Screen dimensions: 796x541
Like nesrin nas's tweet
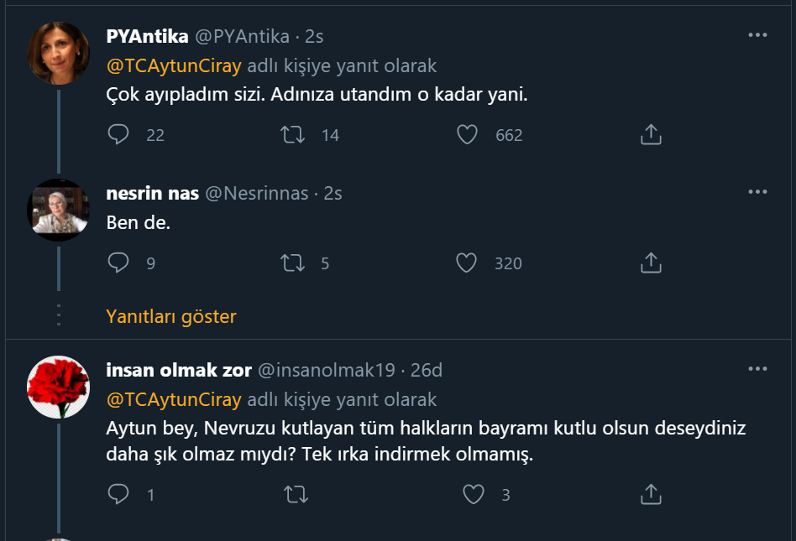point(467,263)
